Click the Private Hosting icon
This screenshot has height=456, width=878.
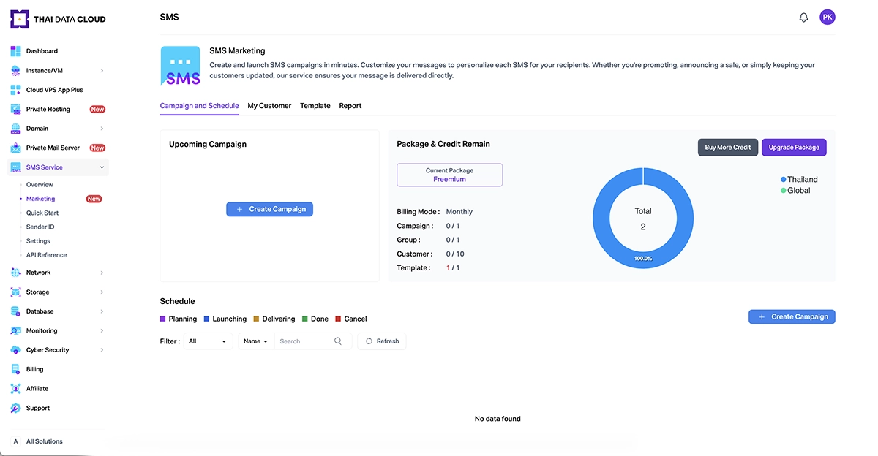coord(15,109)
